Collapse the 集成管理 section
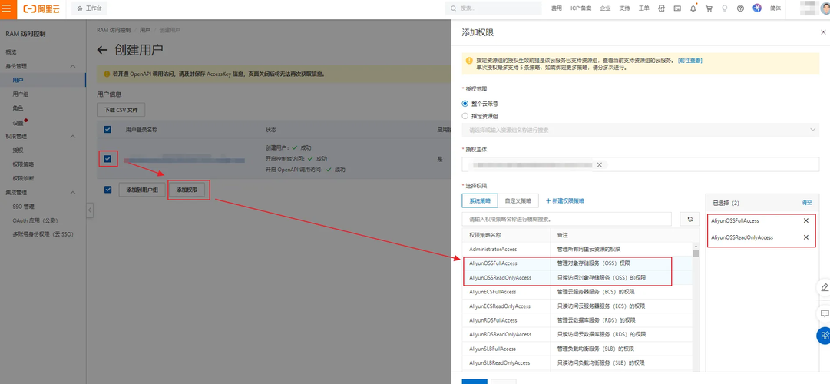The height and width of the screenshot is (384, 830). (73, 192)
